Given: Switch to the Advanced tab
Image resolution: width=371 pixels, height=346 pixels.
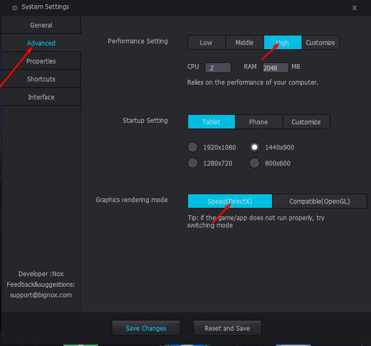Looking at the screenshot, I should click(41, 43).
